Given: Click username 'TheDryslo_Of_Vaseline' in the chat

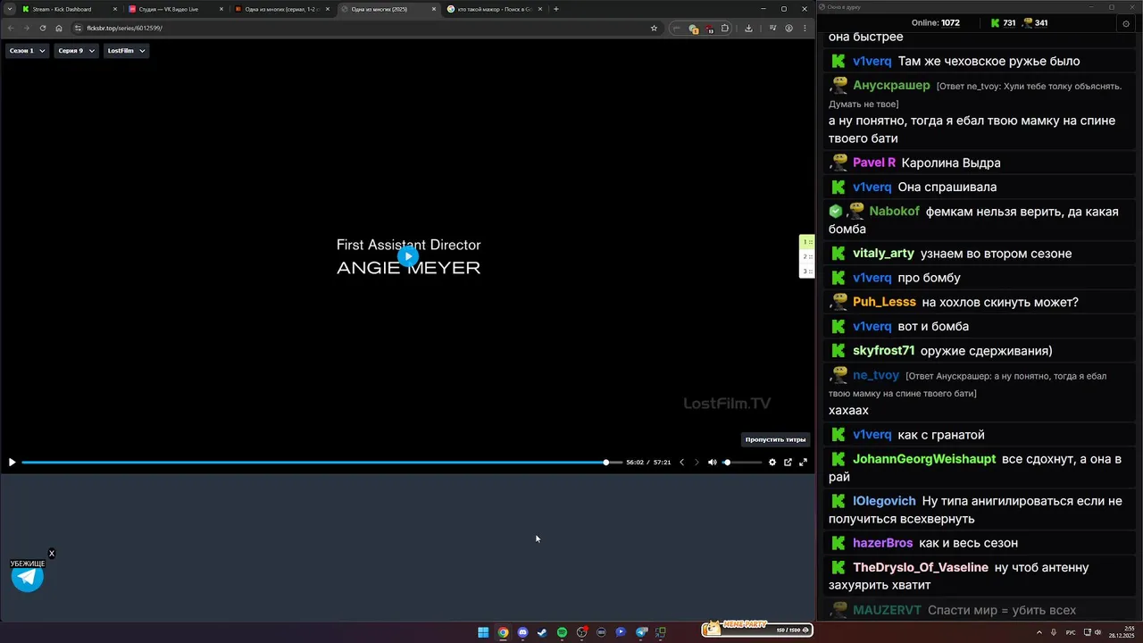Looking at the screenshot, I should [x=921, y=567].
